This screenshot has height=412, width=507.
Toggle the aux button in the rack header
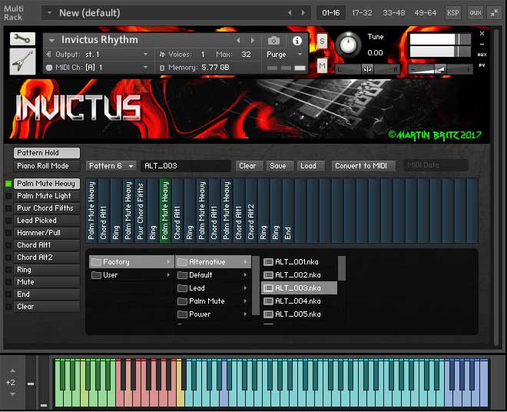click(475, 12)
